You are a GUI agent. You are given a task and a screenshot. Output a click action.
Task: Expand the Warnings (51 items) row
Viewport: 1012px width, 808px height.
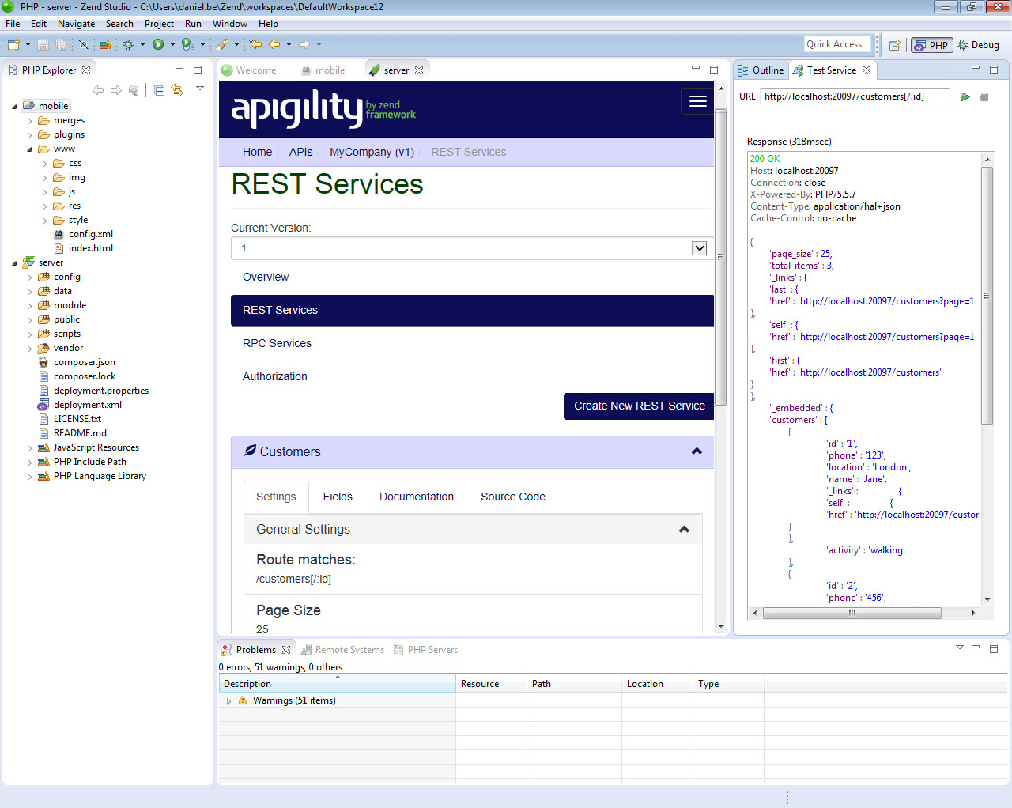point(228,701)
